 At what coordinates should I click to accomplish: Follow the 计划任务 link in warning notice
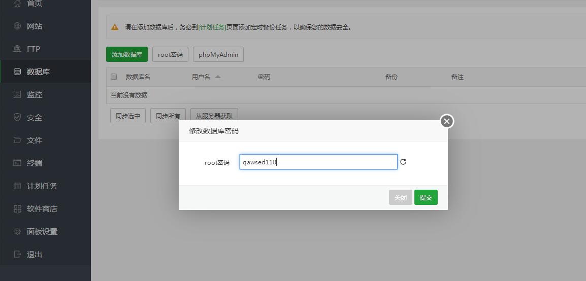(212, 27)
